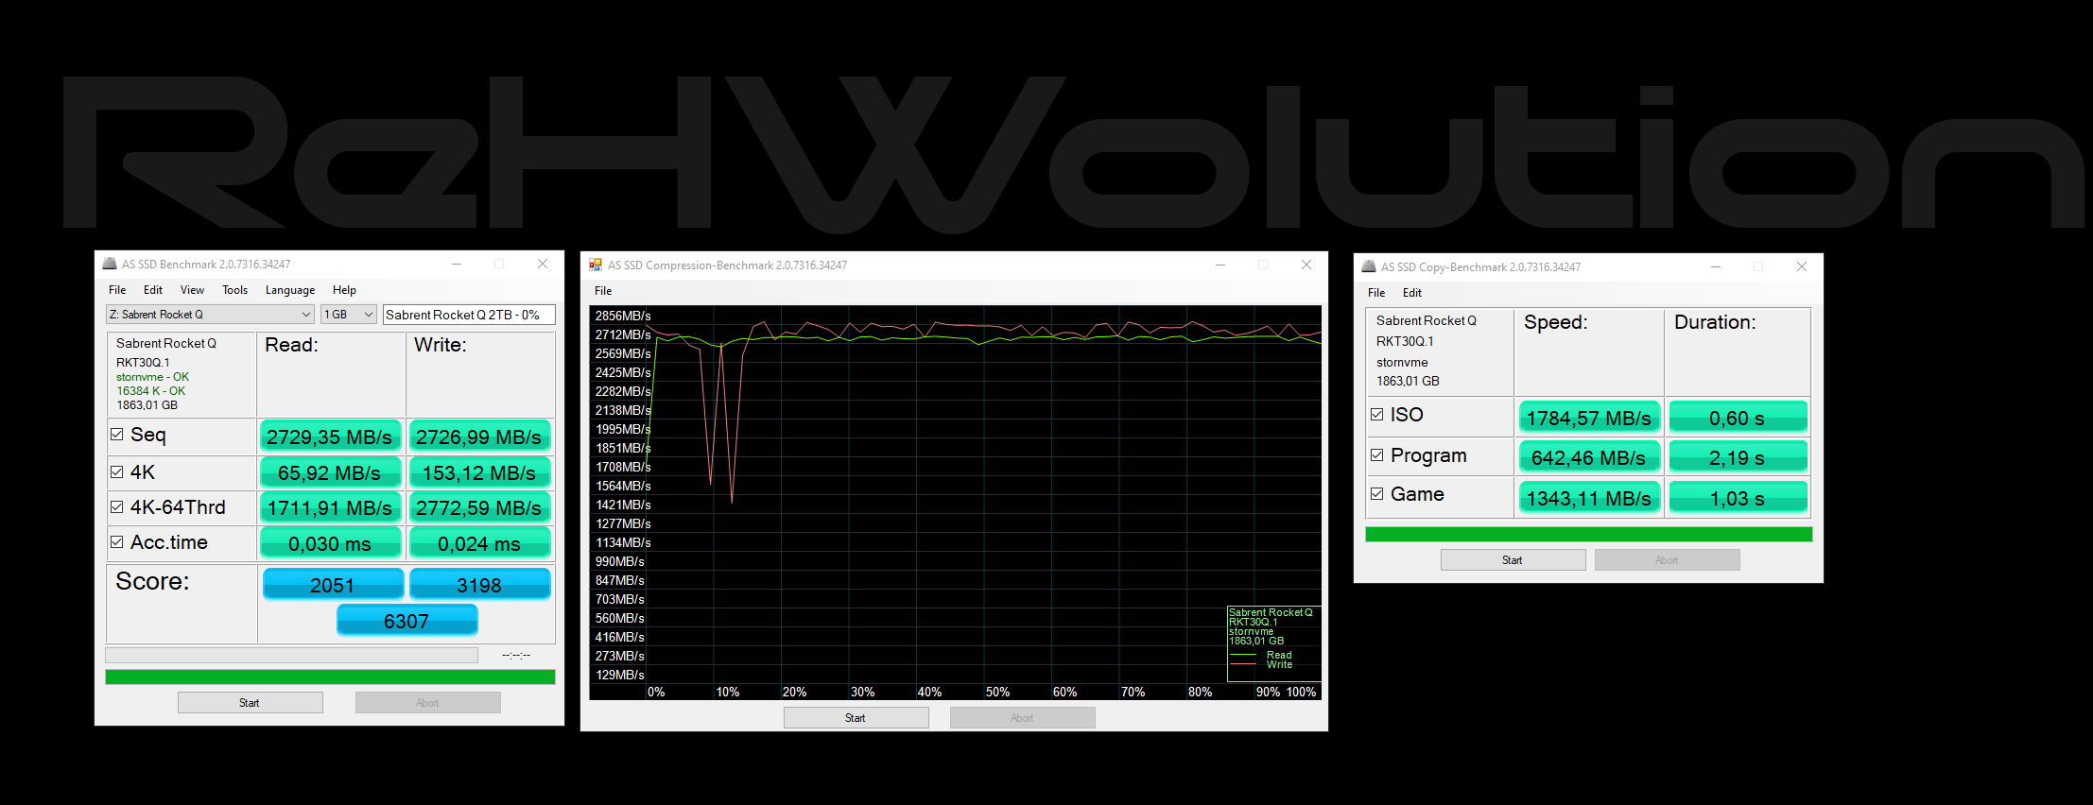Minimize the AS SSD Copy-Benchmark window
Viewport: 2093px width, 805px height.
(1716, 267)
